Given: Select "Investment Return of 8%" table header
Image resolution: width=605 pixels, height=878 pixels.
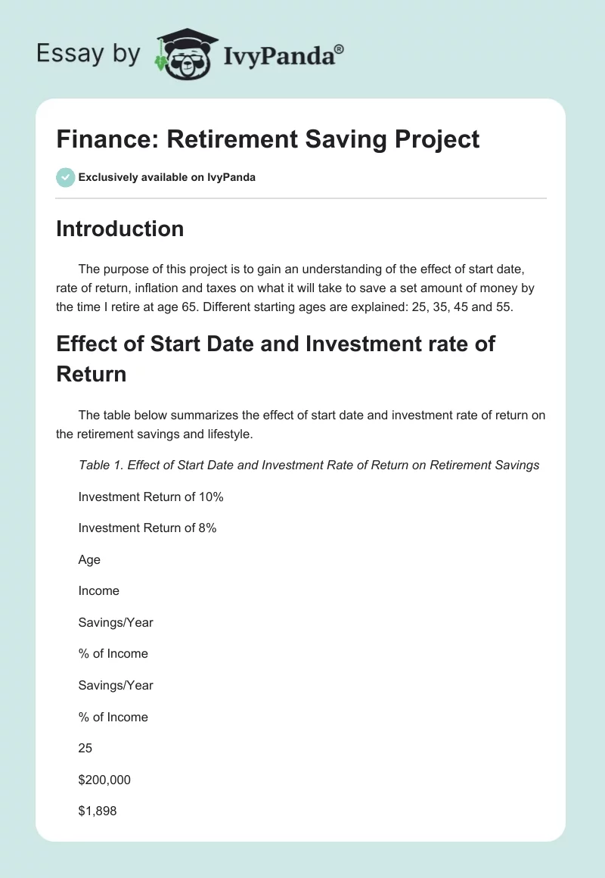Looking at the screenshot, I should click(x=147, y=528).
